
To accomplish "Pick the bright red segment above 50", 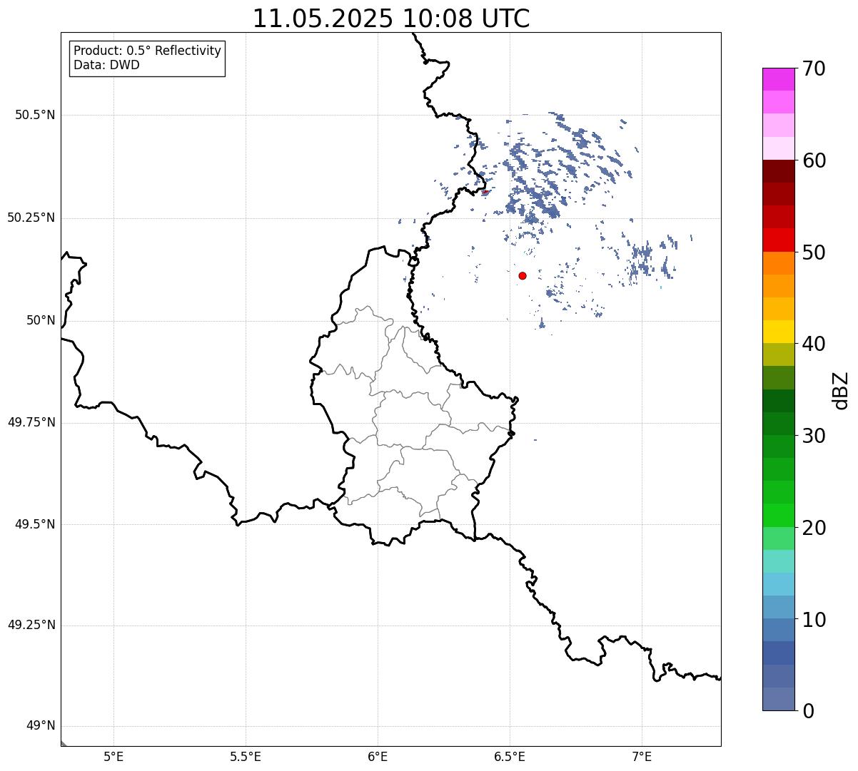I will click(778, 240).
